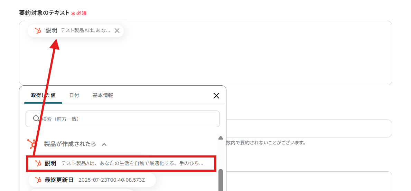Collapse the 製品が作成されたら section chevron
Screen dimensions: 411x191
tap(104, 144)
